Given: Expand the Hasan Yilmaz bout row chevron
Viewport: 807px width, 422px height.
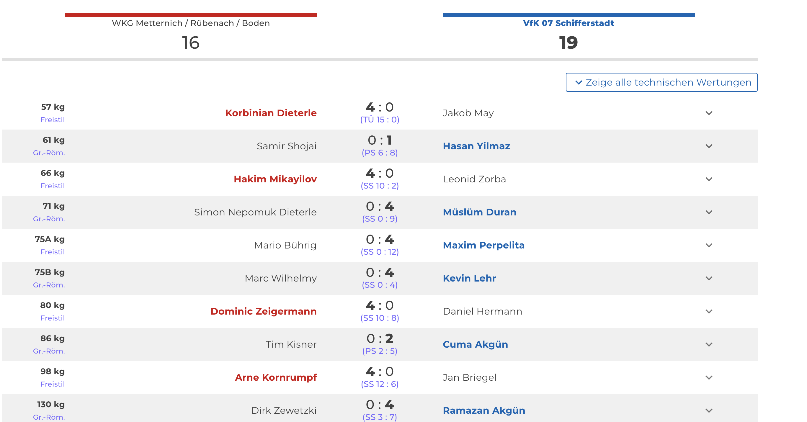Looking at the screenshot, I should pos(709,146).
